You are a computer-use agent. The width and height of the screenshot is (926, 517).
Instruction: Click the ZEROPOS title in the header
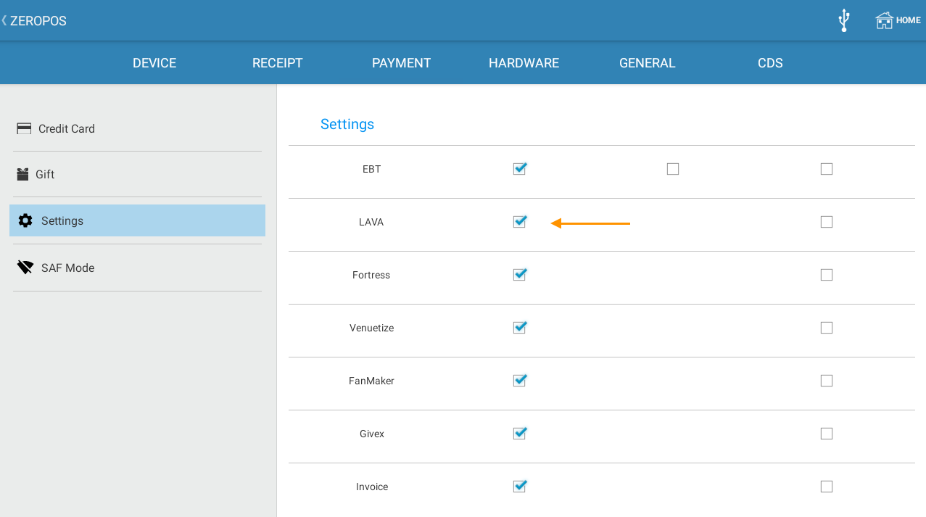pyautogui.click(x=39, y=20)
